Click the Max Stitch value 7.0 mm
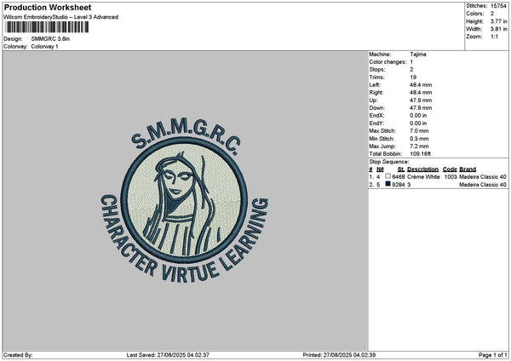511x361 pixels. click(x=419, y=130)
